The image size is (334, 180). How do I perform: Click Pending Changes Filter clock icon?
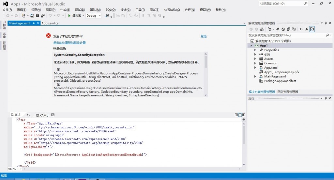pyautogui.click(x=270, y=29)
